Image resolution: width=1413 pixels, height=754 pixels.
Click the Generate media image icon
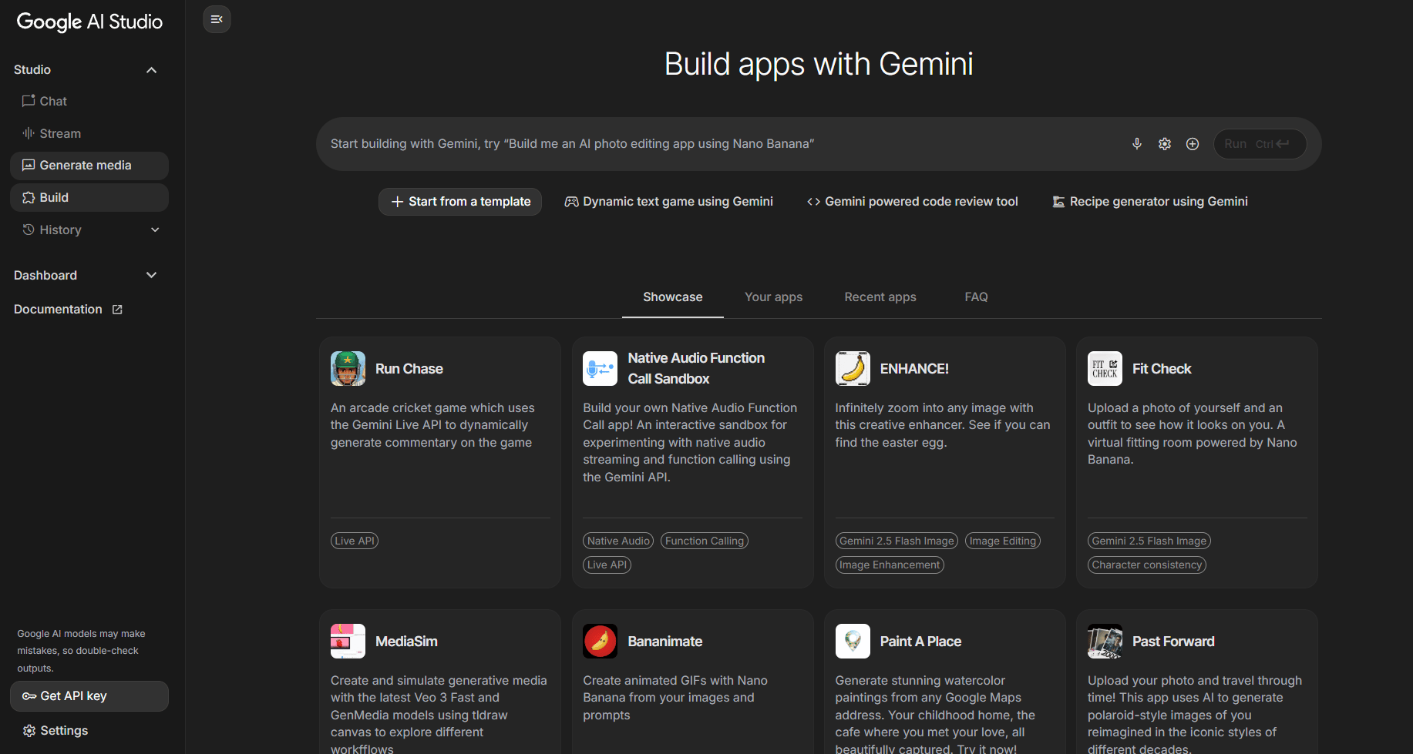tap(29, 166)
